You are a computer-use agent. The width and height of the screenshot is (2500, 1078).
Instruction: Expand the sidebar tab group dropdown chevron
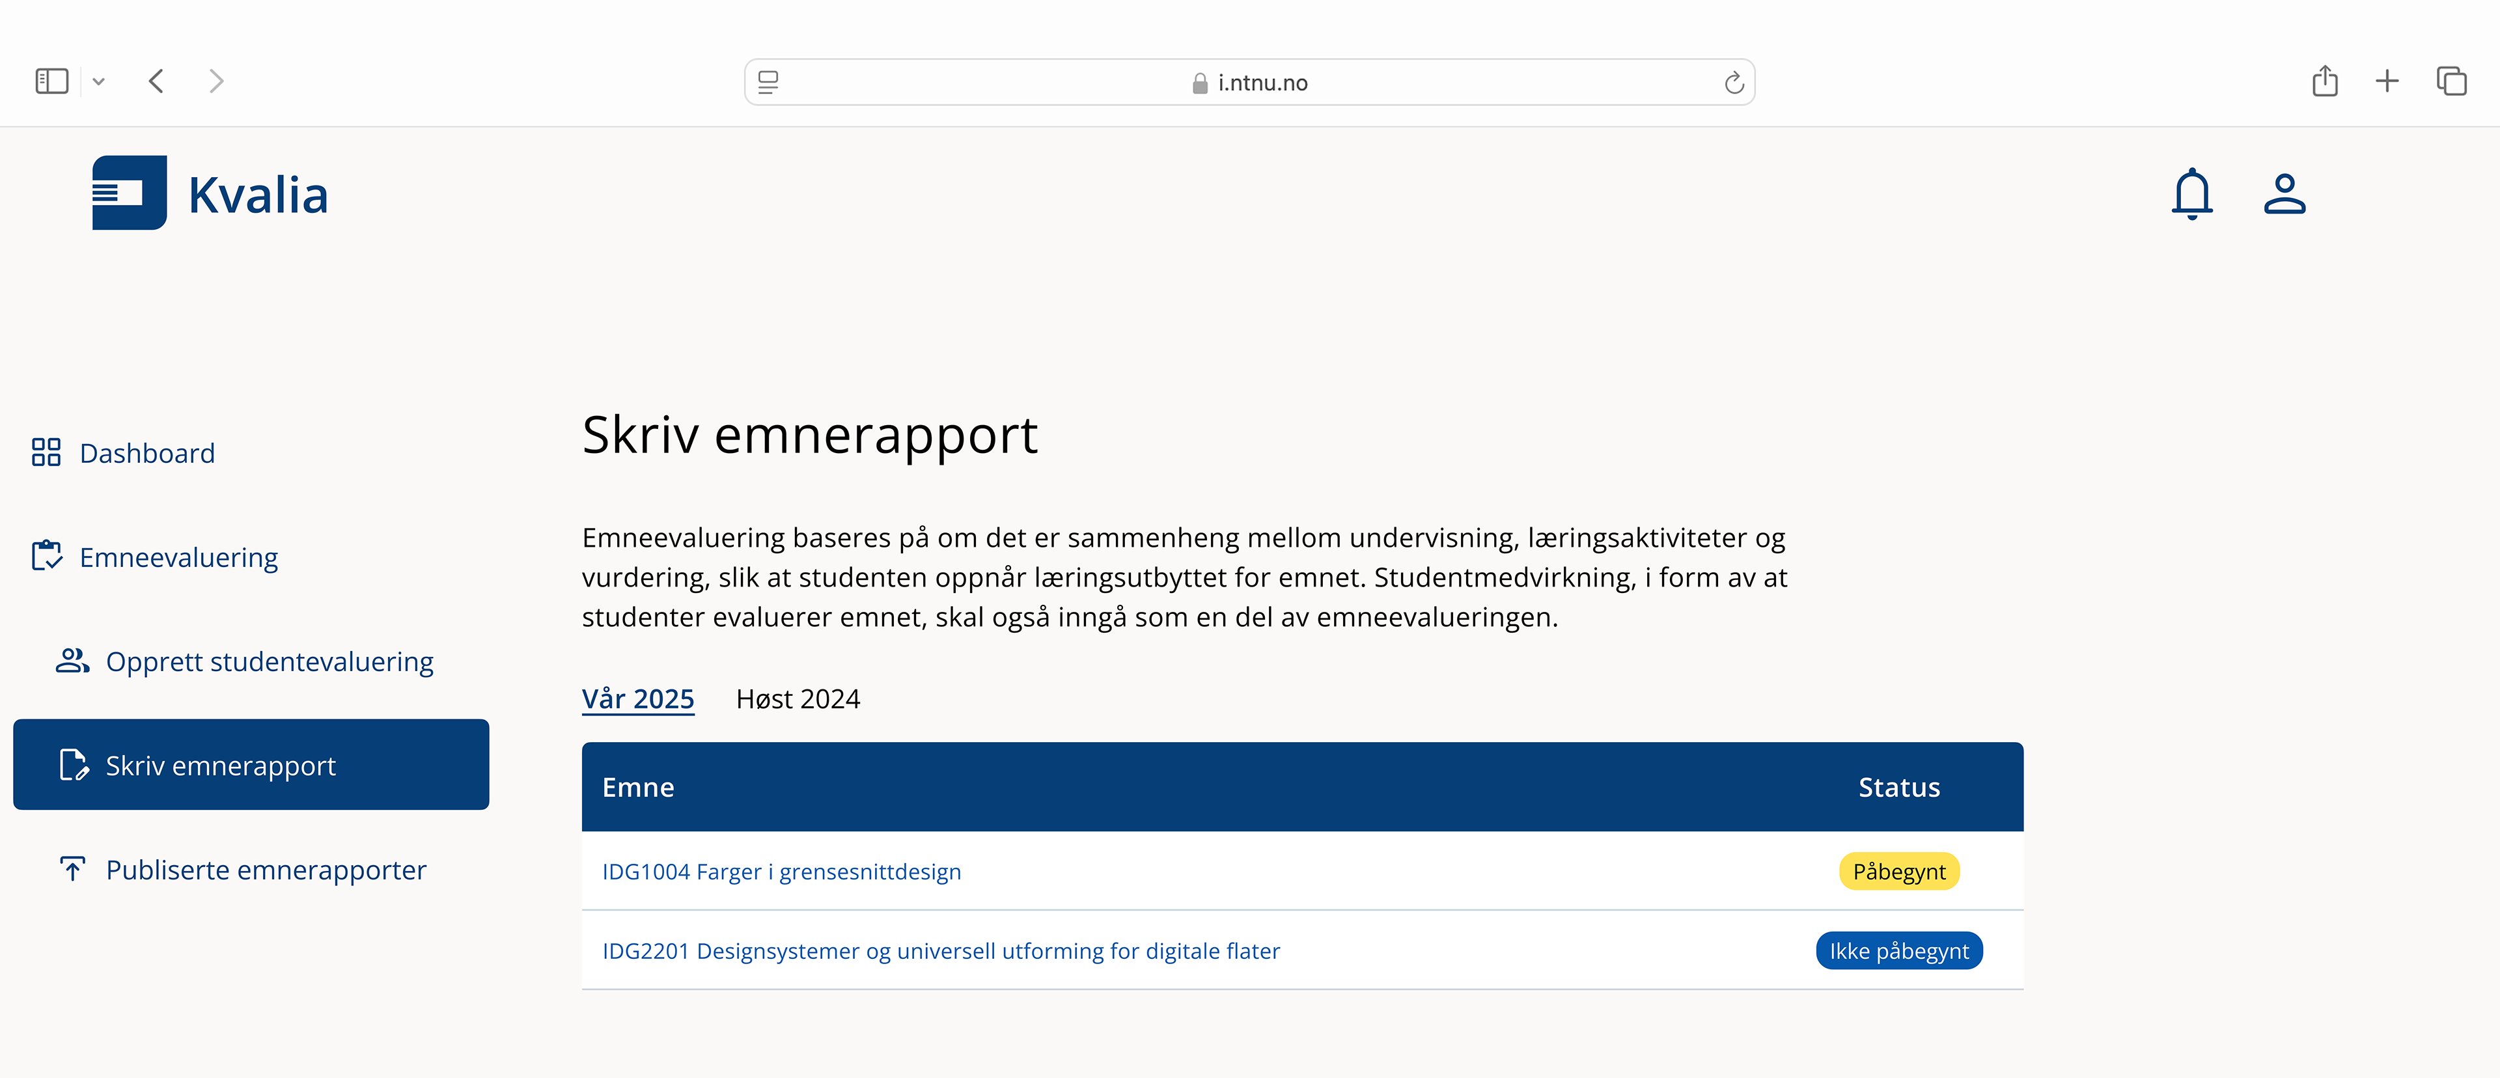click(98, 81)
